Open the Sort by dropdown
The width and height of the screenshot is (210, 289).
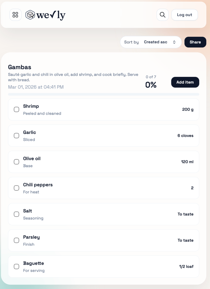(151, 42)
